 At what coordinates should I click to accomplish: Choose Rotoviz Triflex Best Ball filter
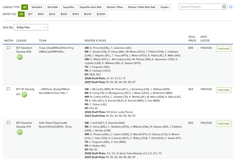(141, 7)
